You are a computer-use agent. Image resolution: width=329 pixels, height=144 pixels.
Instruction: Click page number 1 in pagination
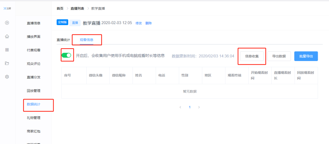pyautogui.click(x=190, y=107)
